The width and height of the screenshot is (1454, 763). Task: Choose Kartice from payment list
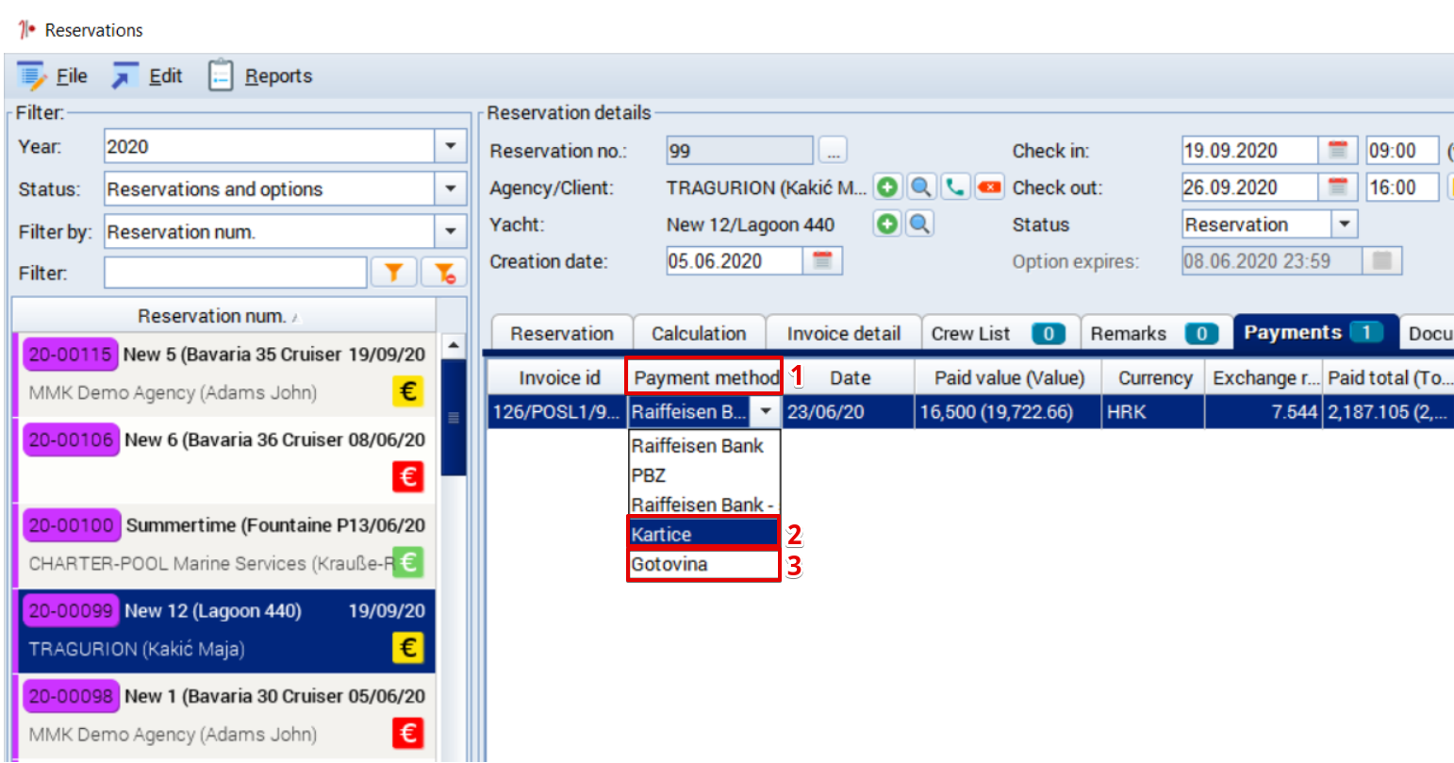point(704,534)
